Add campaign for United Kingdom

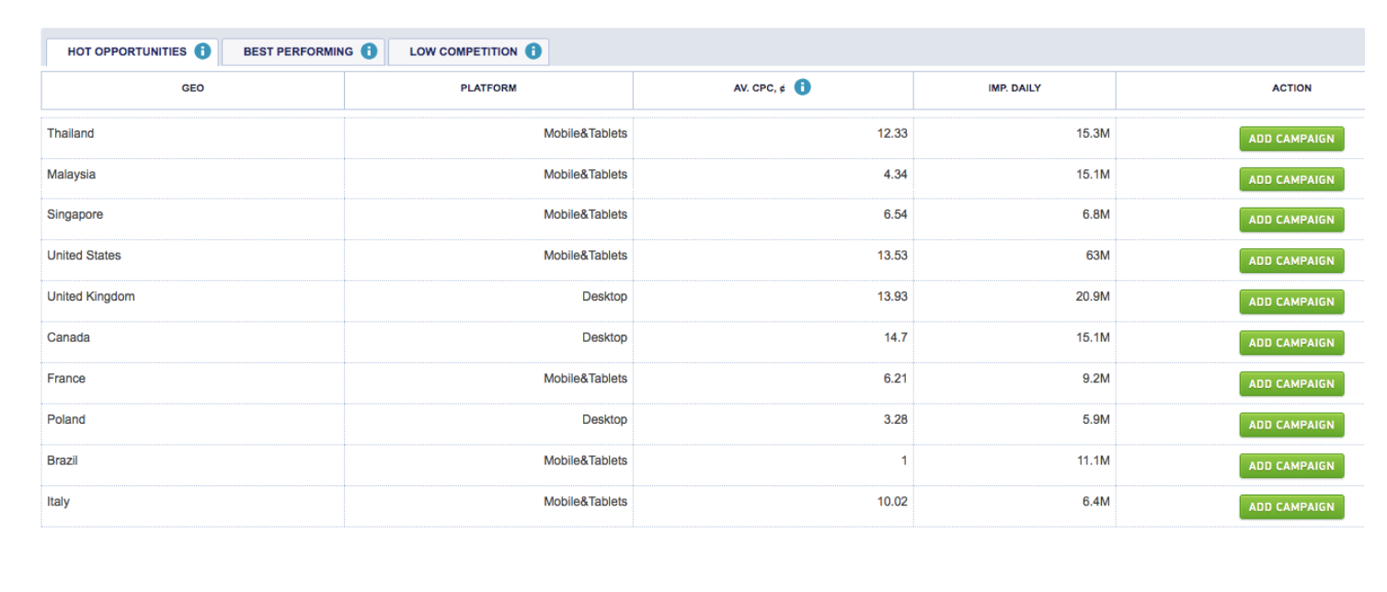pyautogui.click(x=1291, y=302)
